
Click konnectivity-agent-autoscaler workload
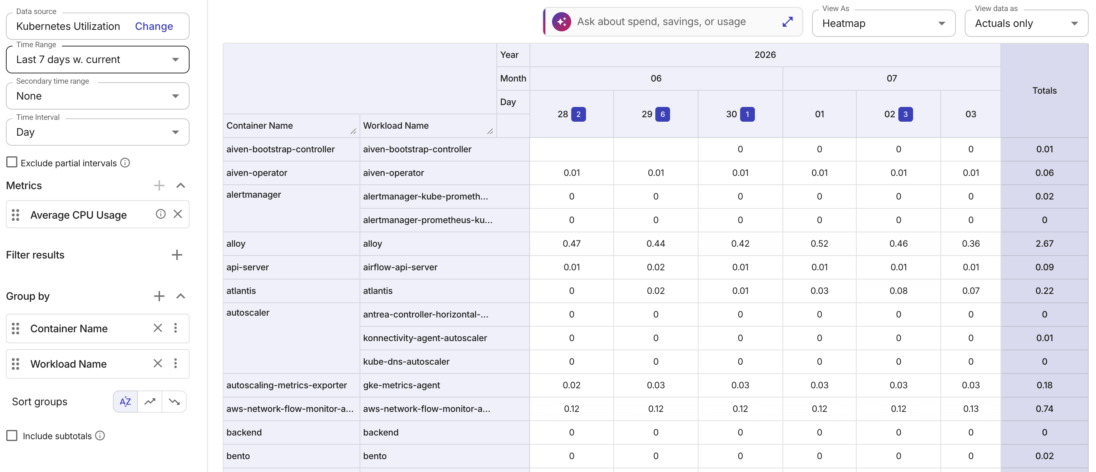[444, 339]
